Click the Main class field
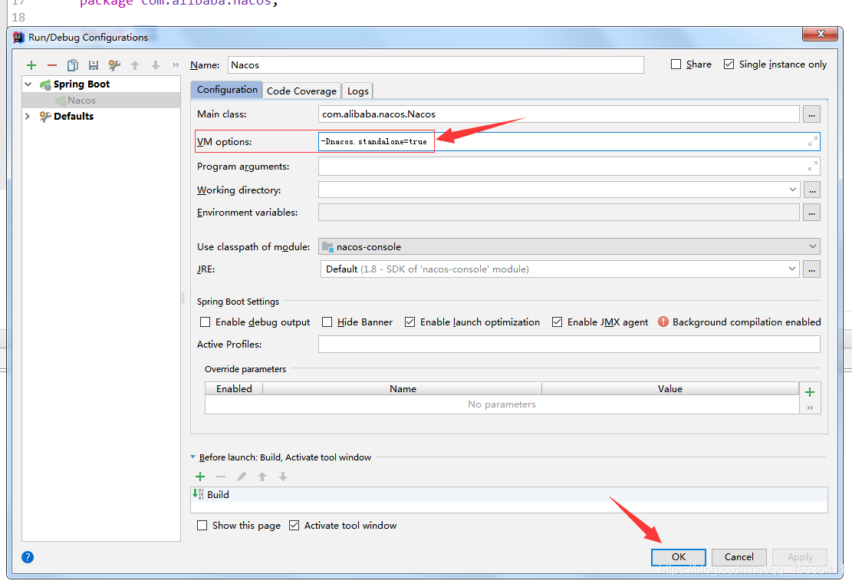Image resolution: width=852 pixels, height=584 pixels. click(x=558, y=114)
